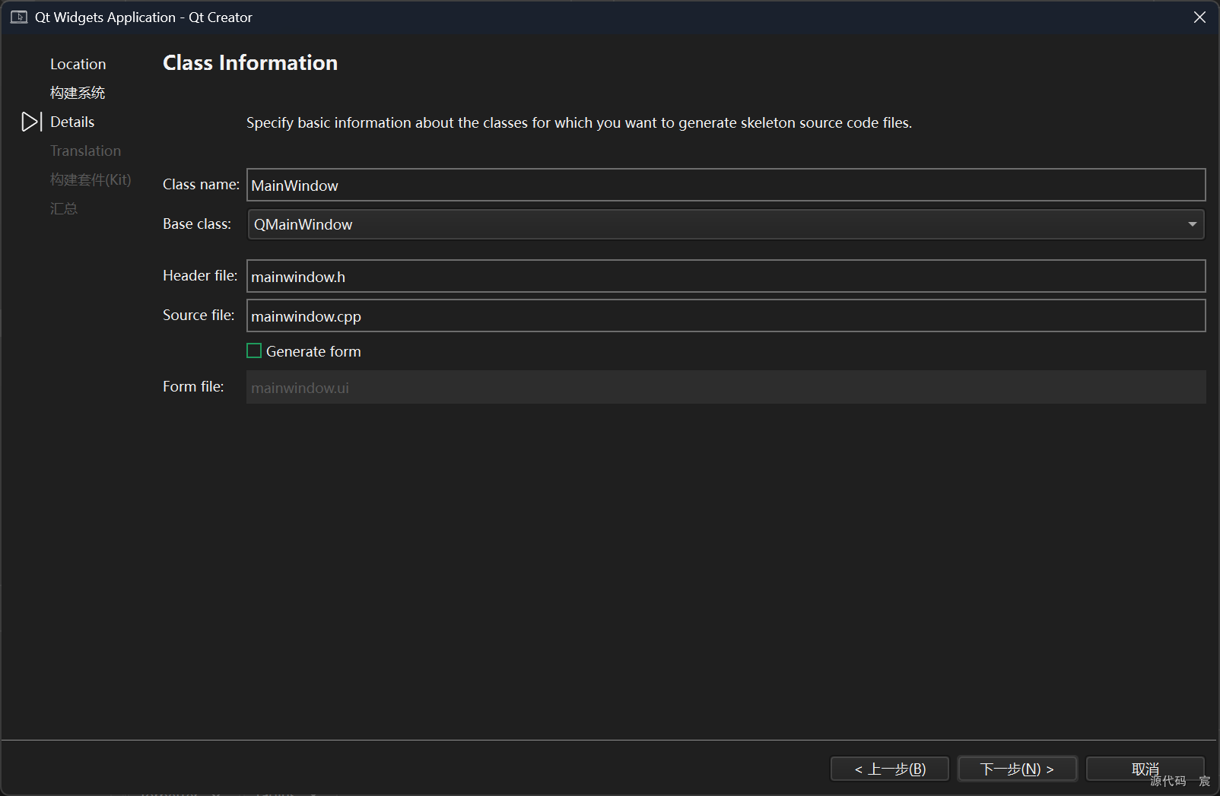
Task: Close the Qt Widgets Application dialog
Action: tap(1199, 17)
